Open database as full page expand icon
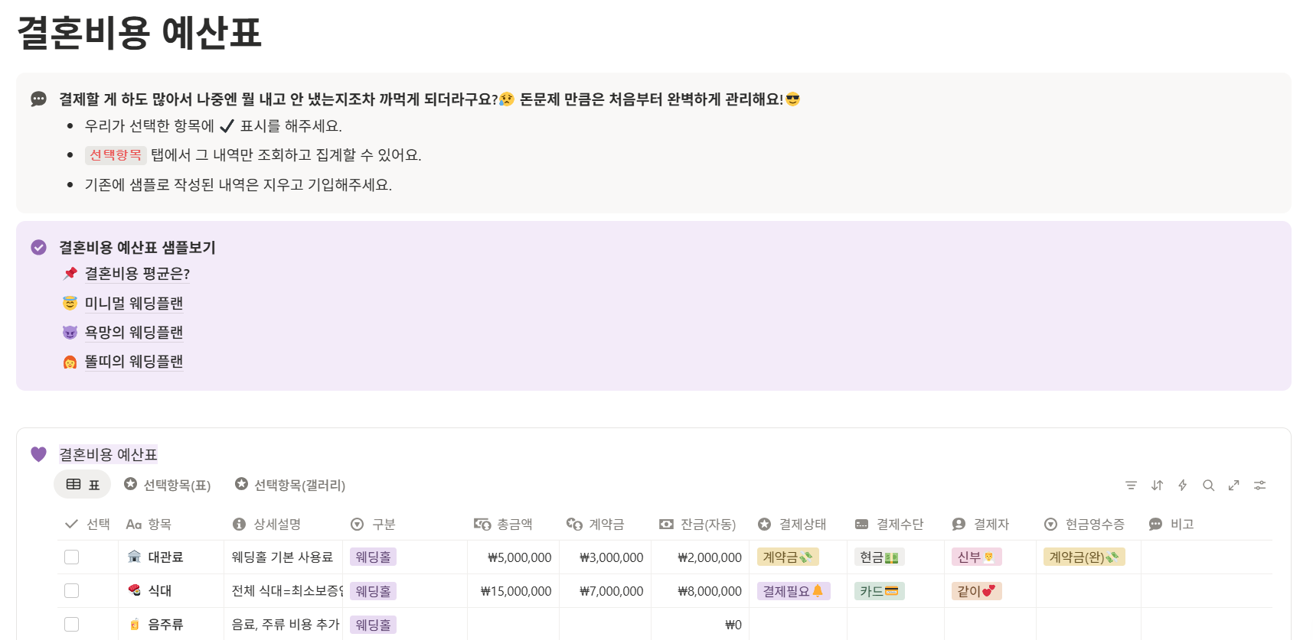This screenshot has height=640, width=1313. (1233, 486)
